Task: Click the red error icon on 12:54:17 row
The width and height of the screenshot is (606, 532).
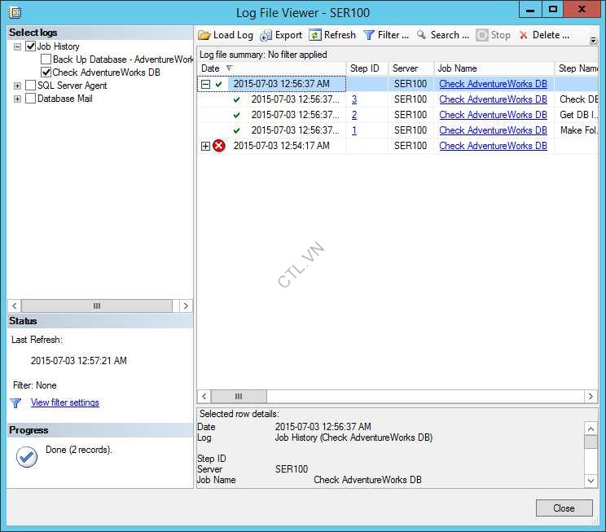Action: coord(219,146)
